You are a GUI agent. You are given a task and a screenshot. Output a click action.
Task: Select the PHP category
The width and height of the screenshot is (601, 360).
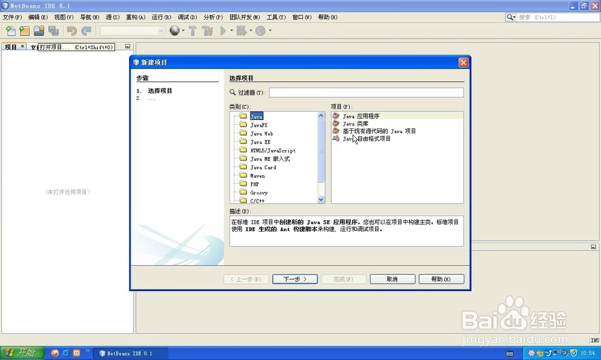point(254,184)
